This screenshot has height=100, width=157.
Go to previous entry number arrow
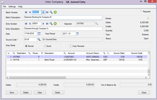click(30, 24)
